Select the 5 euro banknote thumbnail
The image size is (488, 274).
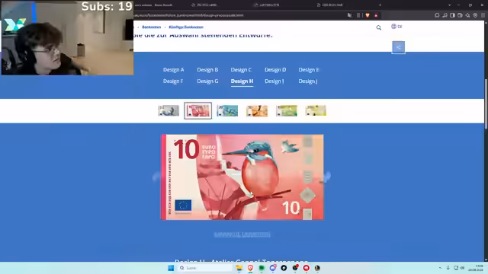169,110
